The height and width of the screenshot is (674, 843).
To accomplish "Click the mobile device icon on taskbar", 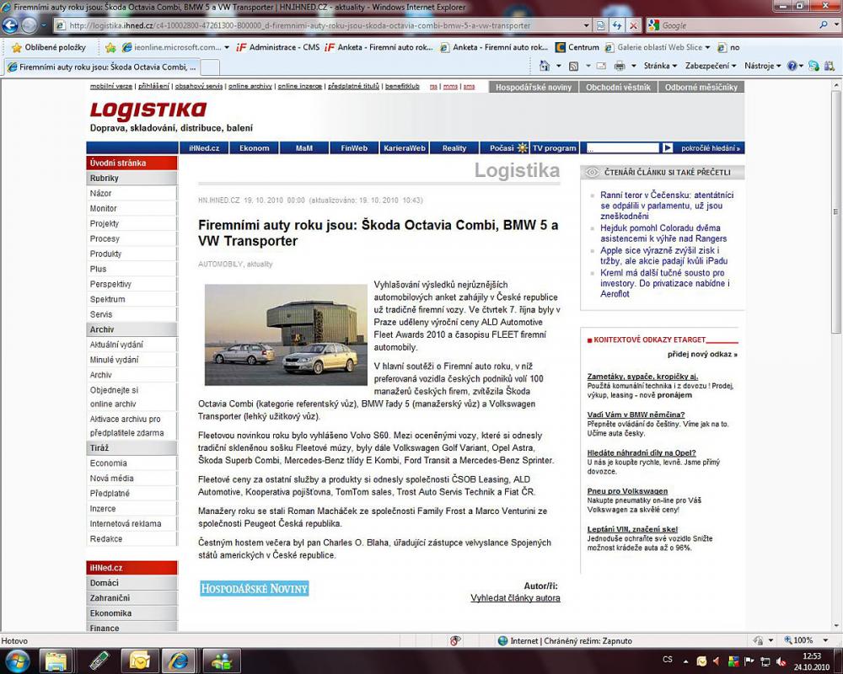I will point(99,661).
